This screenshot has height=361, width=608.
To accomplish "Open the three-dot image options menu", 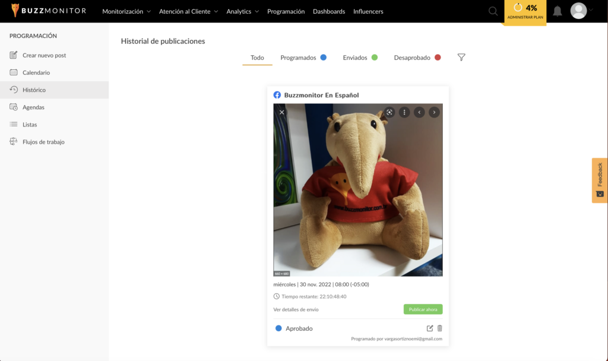I will pos(404,112).
